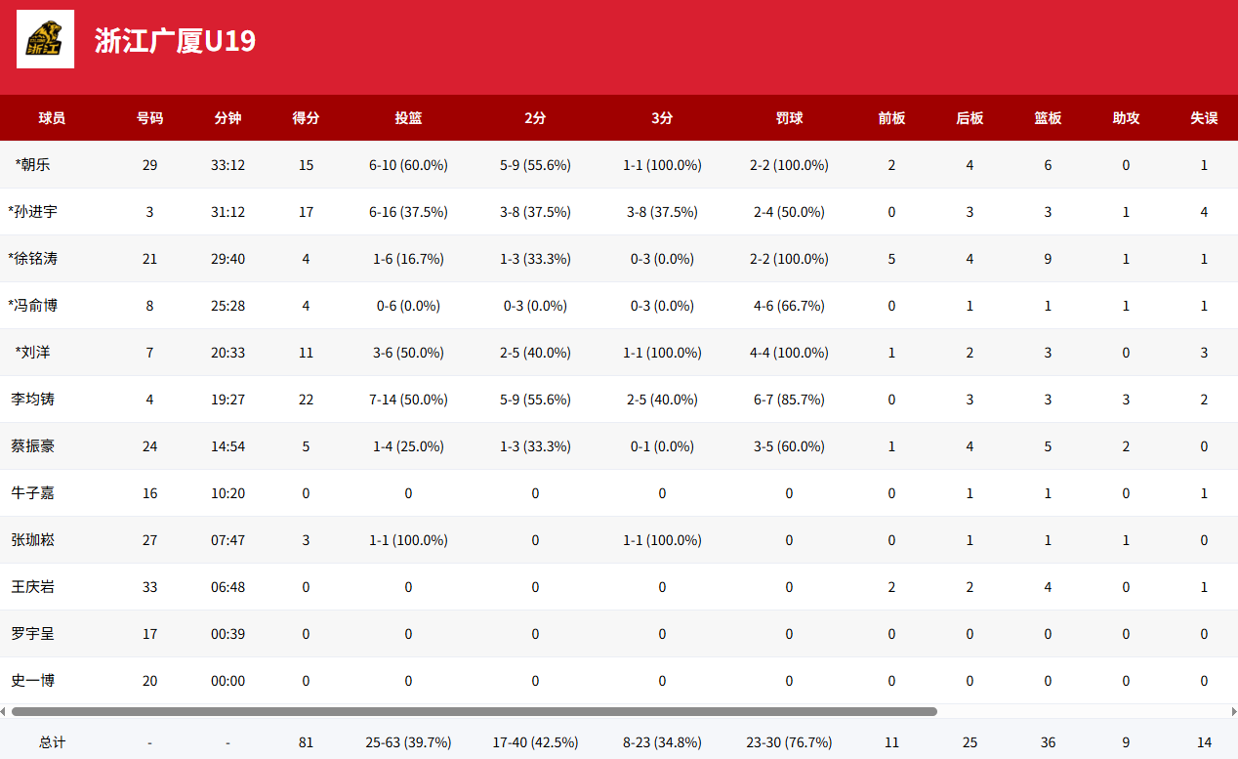Select player 王庆岩 name
This screenshot has width=1238, height=759.
32,587
